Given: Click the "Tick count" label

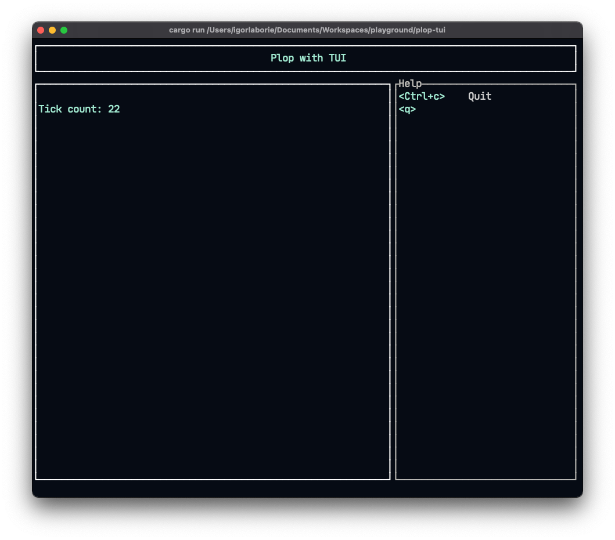Looking at the screenshot, I should [x=70, y=109].
